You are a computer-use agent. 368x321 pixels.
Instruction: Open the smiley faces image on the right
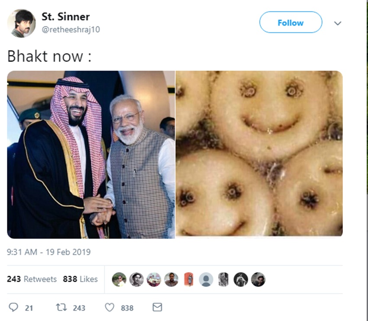point(259,155)
